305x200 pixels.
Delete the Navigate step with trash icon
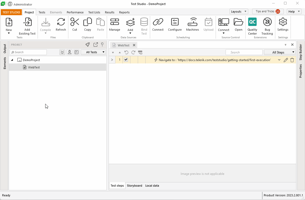(x=292, y=60)
